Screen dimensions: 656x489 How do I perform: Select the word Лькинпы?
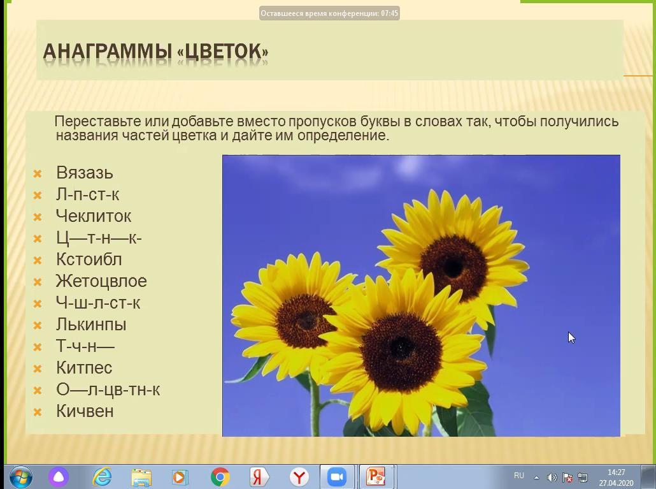[91, 325]
